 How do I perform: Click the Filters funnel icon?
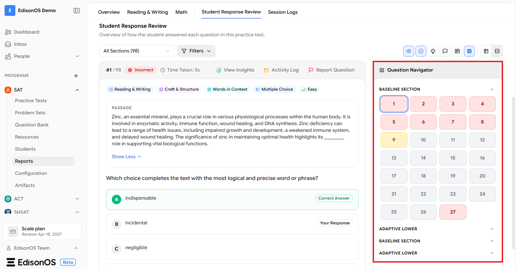tap(184, 51)
